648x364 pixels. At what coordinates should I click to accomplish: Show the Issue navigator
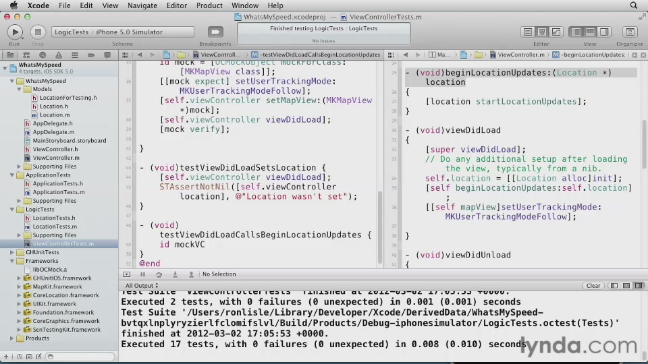[x=59, y=55]
